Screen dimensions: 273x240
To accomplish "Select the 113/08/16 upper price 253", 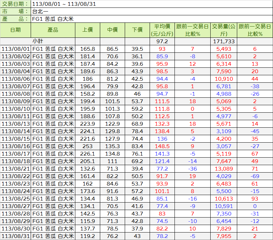I will pos(88,146).
